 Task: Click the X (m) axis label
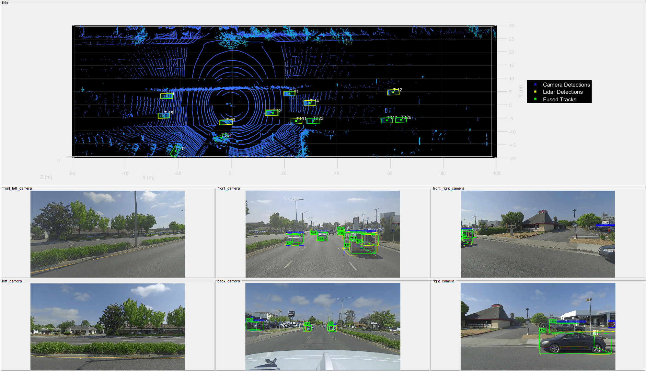pyautogui.click(x=148, y=178)
